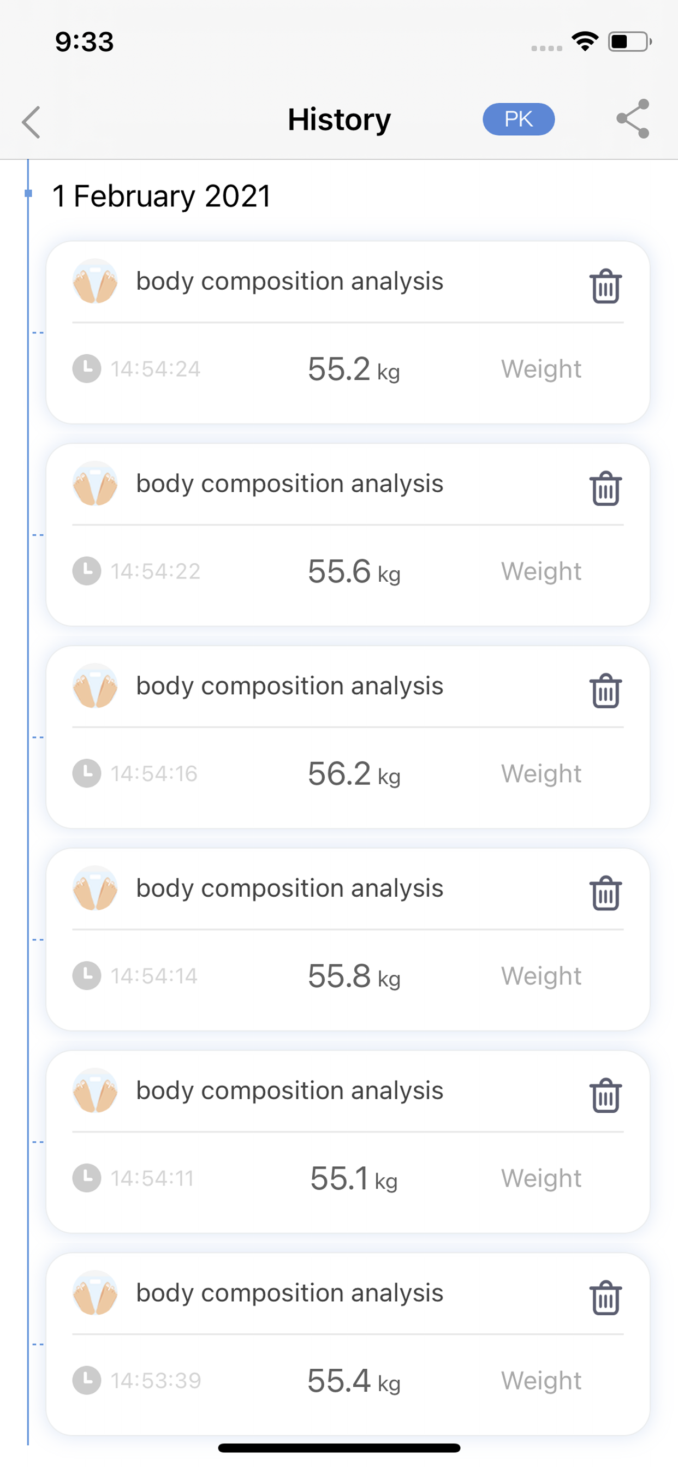Delete the 55.2 kg record
This screenshot has height=1467, width=678.
point(605,286)
